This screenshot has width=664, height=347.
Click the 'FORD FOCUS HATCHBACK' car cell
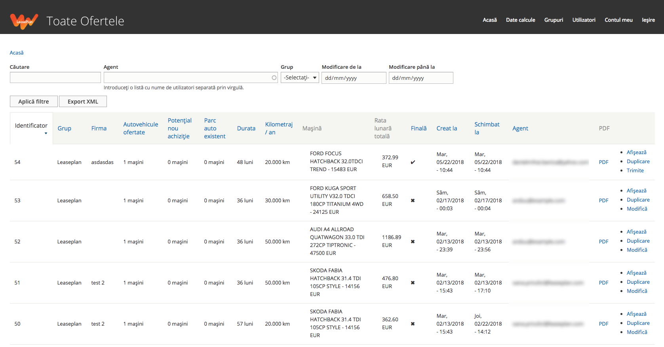336,161
